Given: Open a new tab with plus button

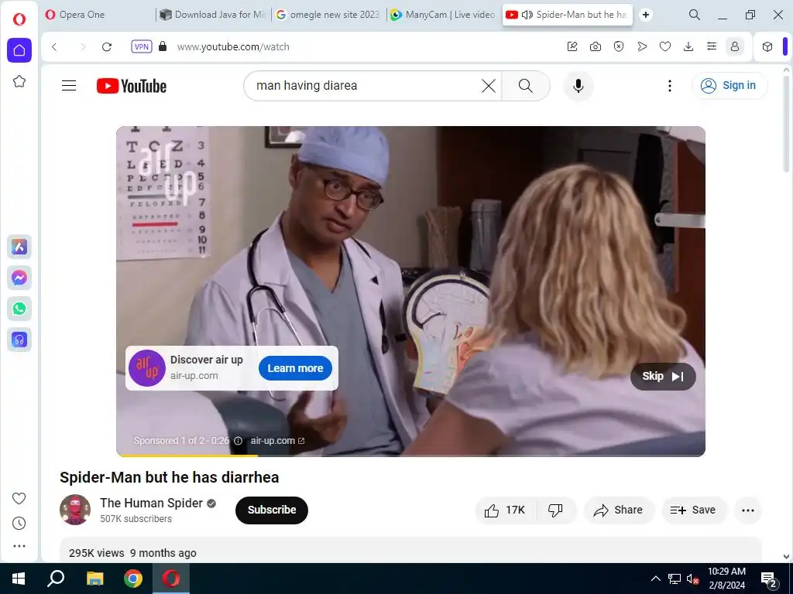Looking at the screenshot, I should click(x=646, y=15).
